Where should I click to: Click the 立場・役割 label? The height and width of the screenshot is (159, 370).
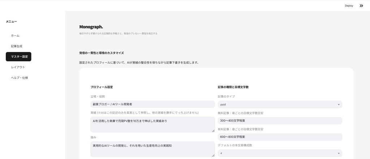coord(98,97)
